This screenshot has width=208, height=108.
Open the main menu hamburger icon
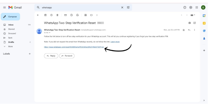tap(5, 8)
